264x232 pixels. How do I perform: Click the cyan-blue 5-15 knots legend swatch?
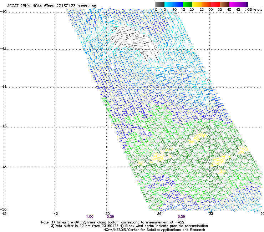pos(174,4)
